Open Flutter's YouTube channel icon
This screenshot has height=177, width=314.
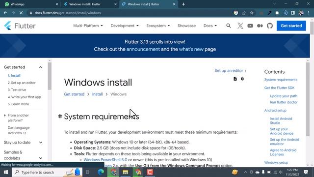[x=250, y=26]
